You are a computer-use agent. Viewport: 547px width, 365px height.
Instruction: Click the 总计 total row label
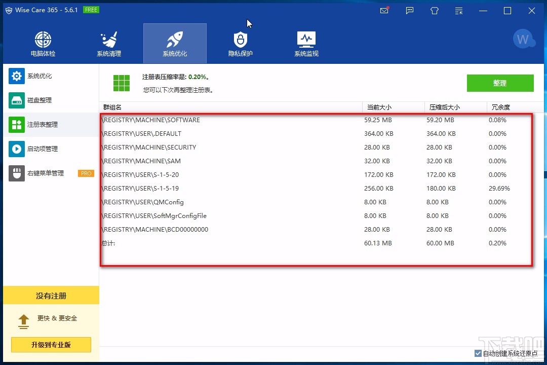(x=108, y=243)
